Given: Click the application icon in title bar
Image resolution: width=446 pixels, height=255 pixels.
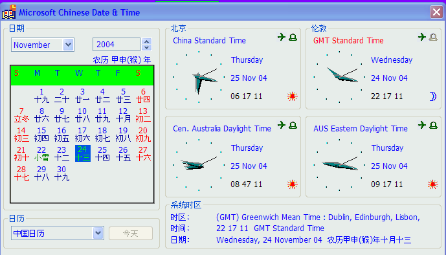Looking at the screenshot, I should tap(9, 12).
